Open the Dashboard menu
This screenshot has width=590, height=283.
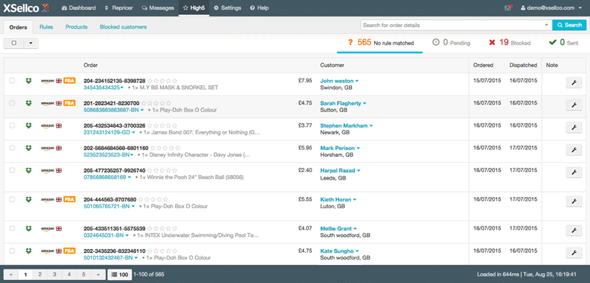point(79,8)
